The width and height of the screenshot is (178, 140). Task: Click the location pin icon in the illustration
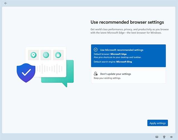point(33,55)
